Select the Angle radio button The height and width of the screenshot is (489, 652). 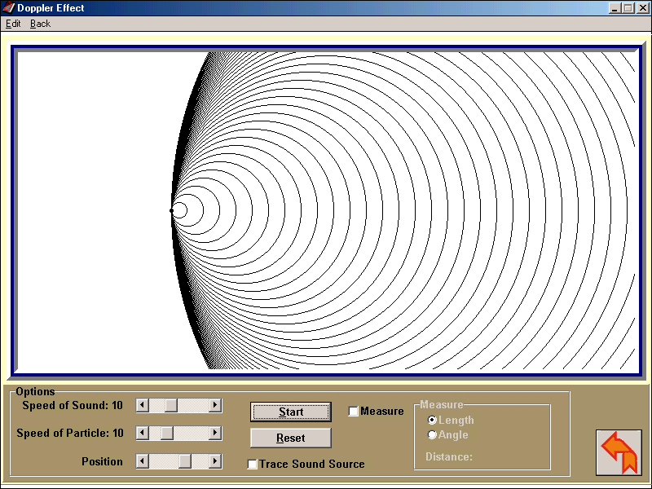432,434
